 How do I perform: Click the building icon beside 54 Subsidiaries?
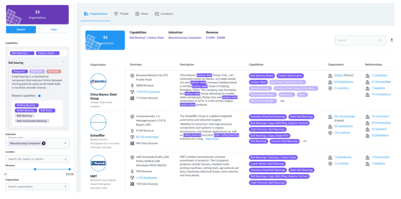(x=330, y=82)
